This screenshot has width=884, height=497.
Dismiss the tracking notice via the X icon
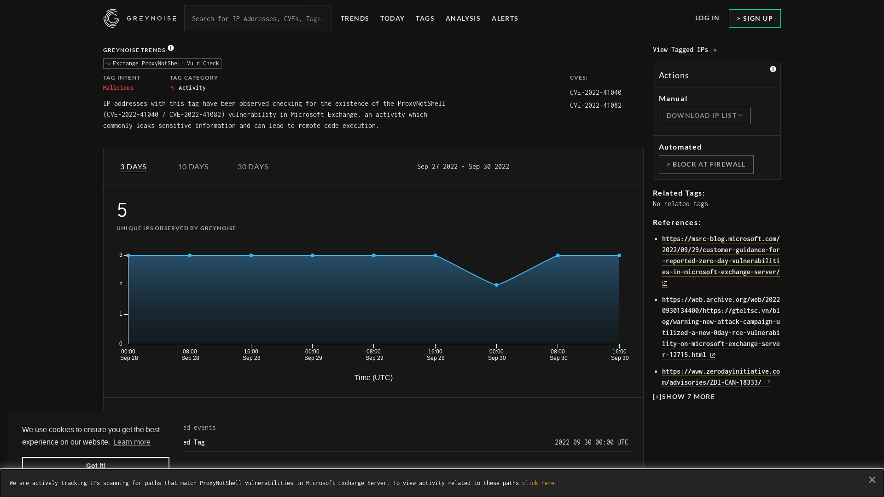tap(872, 480)
